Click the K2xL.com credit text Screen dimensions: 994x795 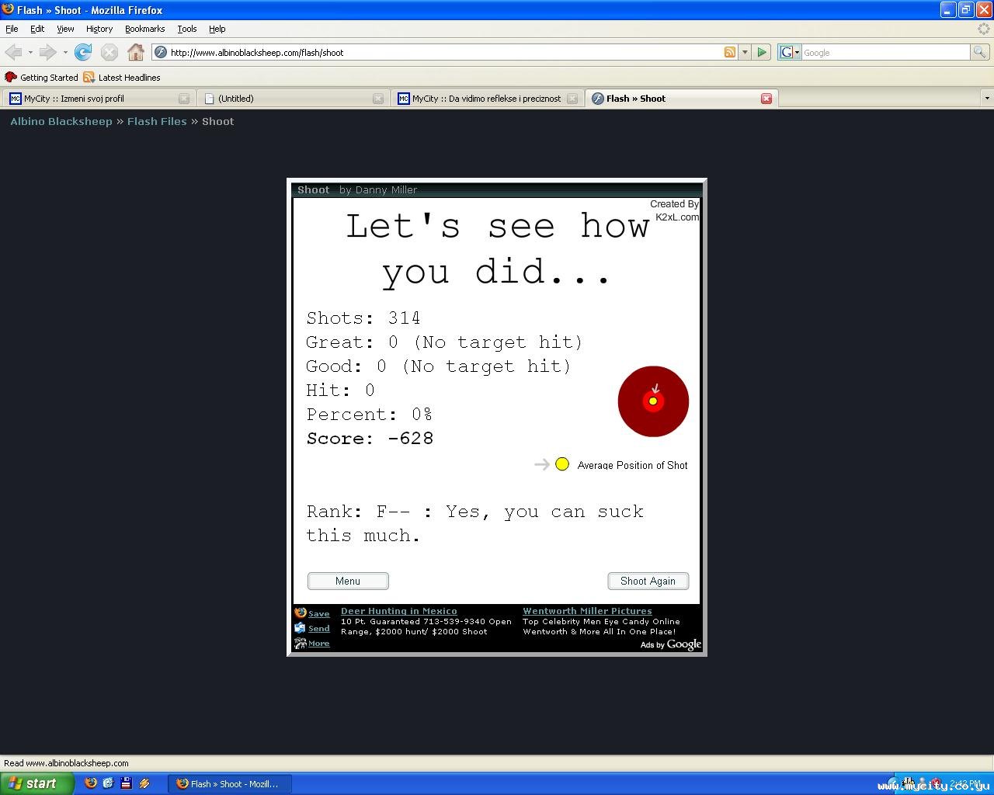(x=676, y=217)
